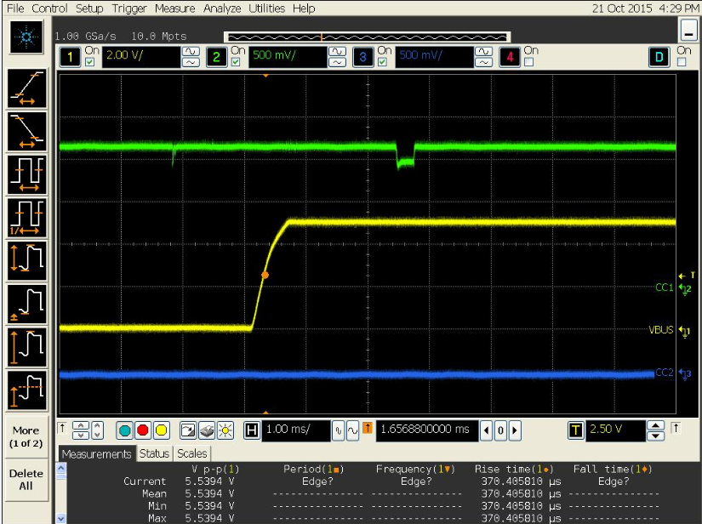This screenshot has height=524, width=702.
Task: Enable digital channels On checkbox
Action: tap(682, 62)
